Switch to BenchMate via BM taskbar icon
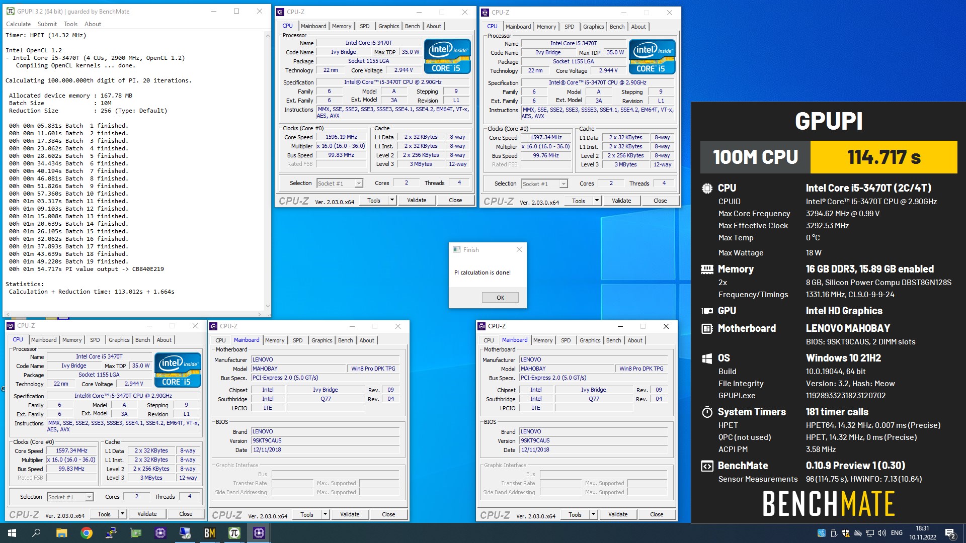The height and width of the screenshot is (543, 966). pos(210,533)
